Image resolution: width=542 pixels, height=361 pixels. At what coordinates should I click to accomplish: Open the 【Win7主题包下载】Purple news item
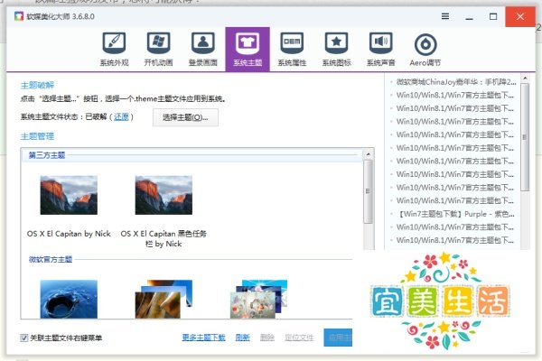coord(457,214)
